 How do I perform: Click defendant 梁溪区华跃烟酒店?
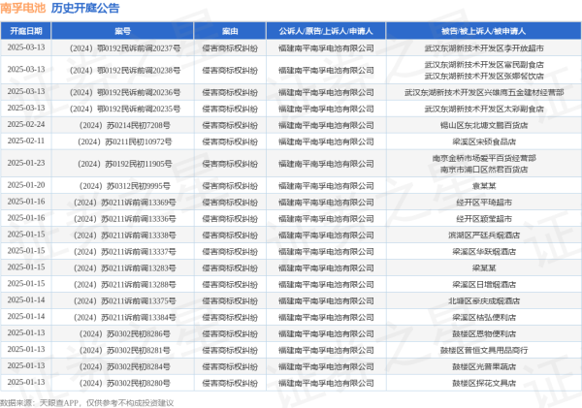tap(484, 251)
